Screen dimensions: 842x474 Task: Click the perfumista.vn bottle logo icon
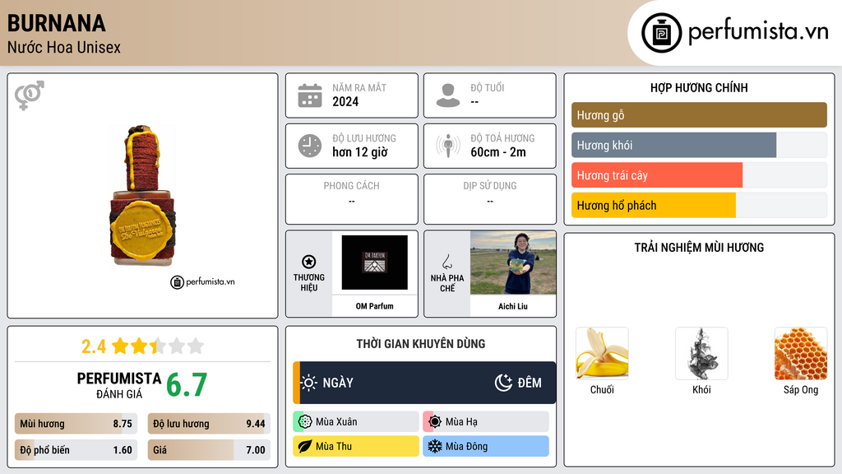click(x=661, y=33)
